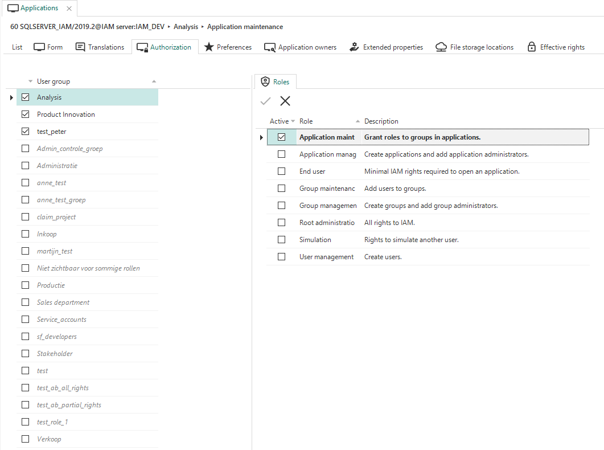604x450 pixels.
Task: Switch to the List tab
Action: (17, 47)
